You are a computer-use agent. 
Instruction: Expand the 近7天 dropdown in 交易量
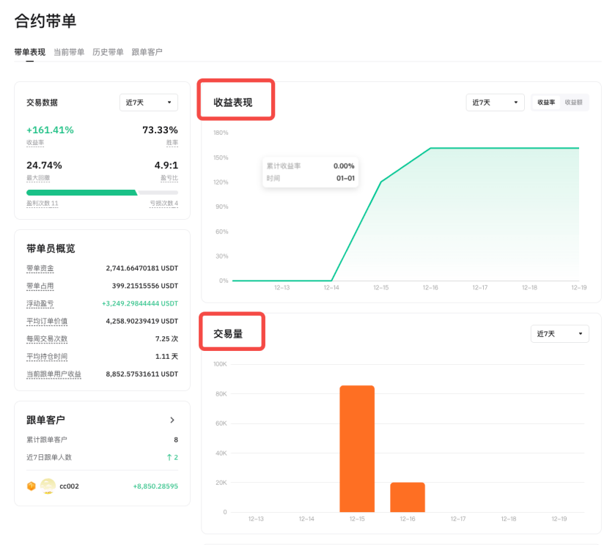point(559,334)
